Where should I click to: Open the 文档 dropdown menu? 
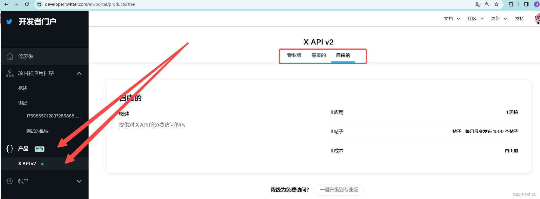pyautogui.click(x=452, y=19)
